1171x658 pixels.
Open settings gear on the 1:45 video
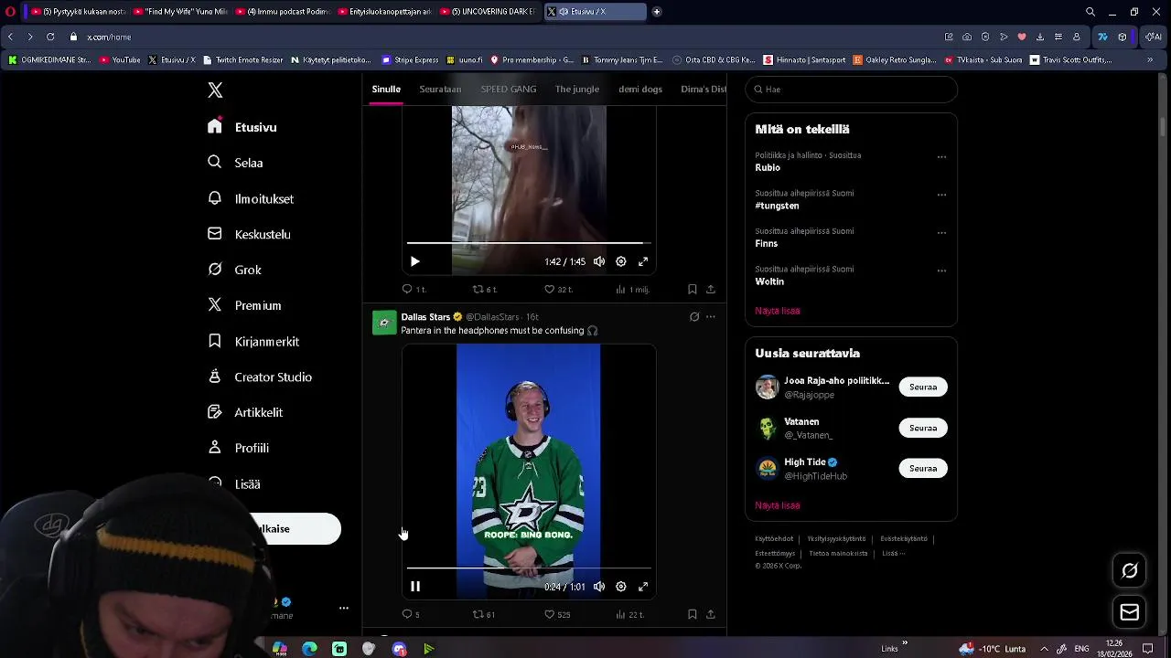point(621,261)
